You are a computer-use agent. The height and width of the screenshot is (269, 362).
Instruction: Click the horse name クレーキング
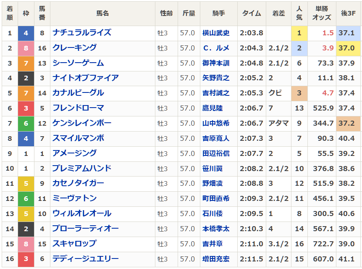[x=75, y=48]
